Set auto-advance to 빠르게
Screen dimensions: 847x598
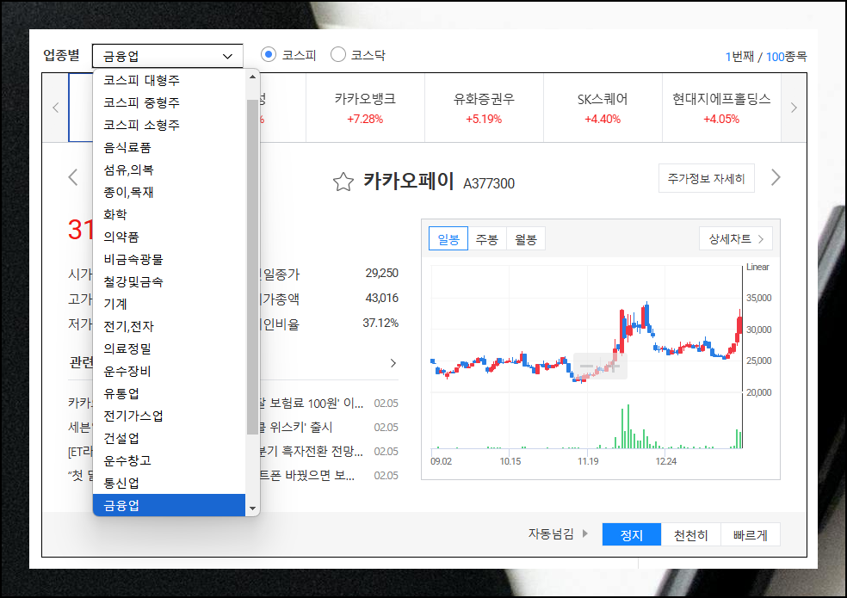pos(750,535)
